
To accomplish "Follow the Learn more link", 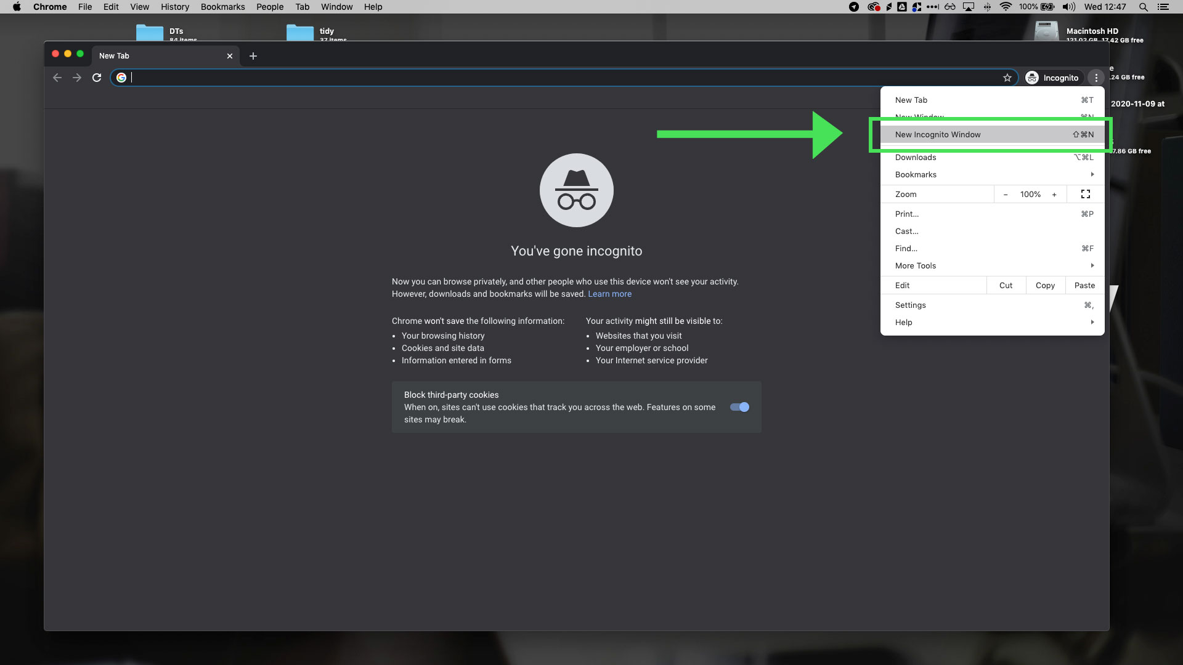I will click(x=609, y=294).
